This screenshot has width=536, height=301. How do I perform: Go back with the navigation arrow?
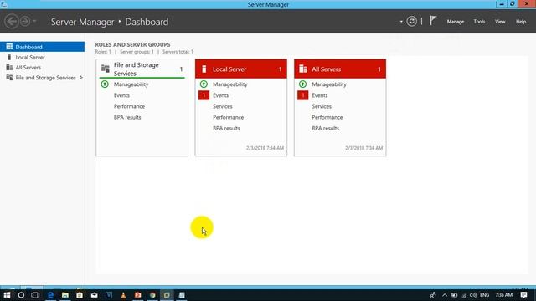coord(12,22)
